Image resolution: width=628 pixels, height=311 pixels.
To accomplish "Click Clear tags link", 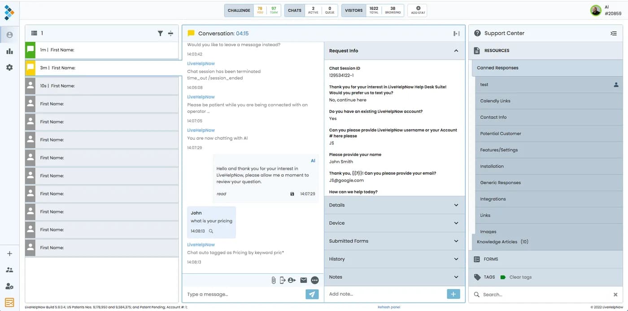I will [520, 277].
